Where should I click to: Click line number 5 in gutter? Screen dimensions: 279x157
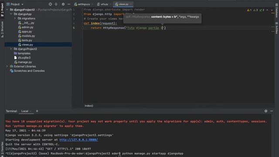[74, 28]
